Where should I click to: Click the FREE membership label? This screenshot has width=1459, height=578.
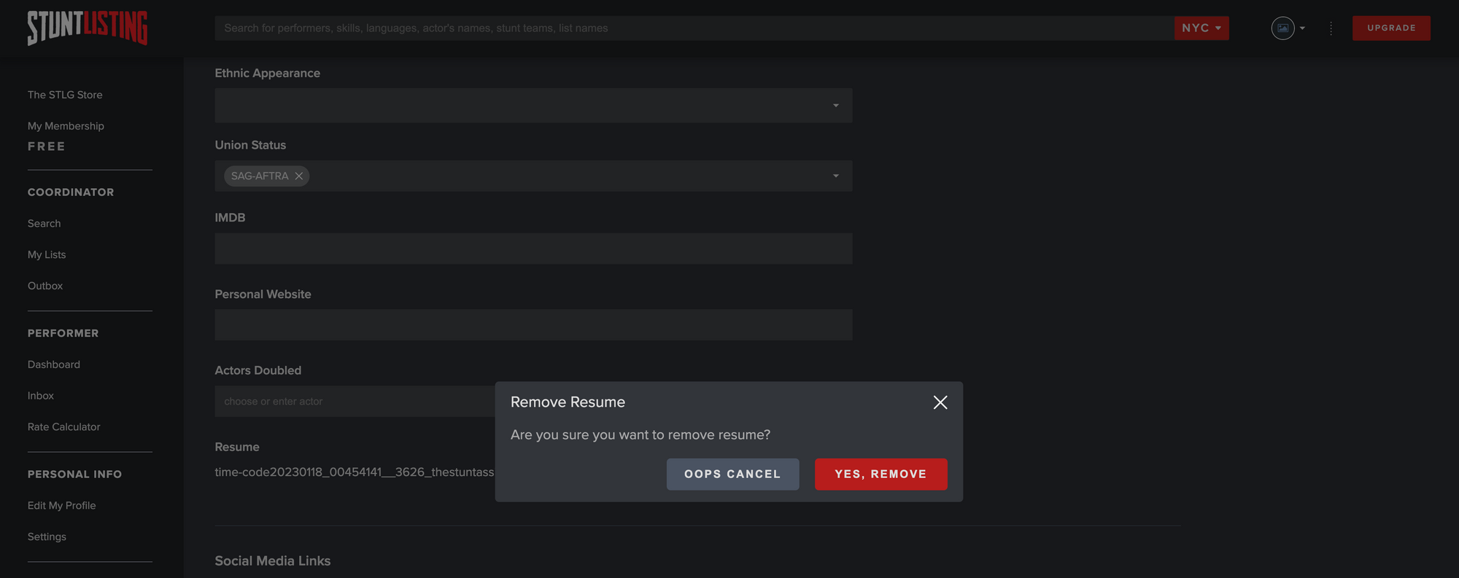click(x=47, y=147)
